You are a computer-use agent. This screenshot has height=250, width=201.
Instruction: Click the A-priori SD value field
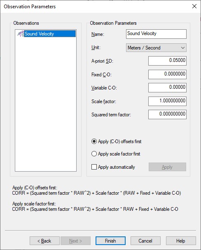click(167, 61)
